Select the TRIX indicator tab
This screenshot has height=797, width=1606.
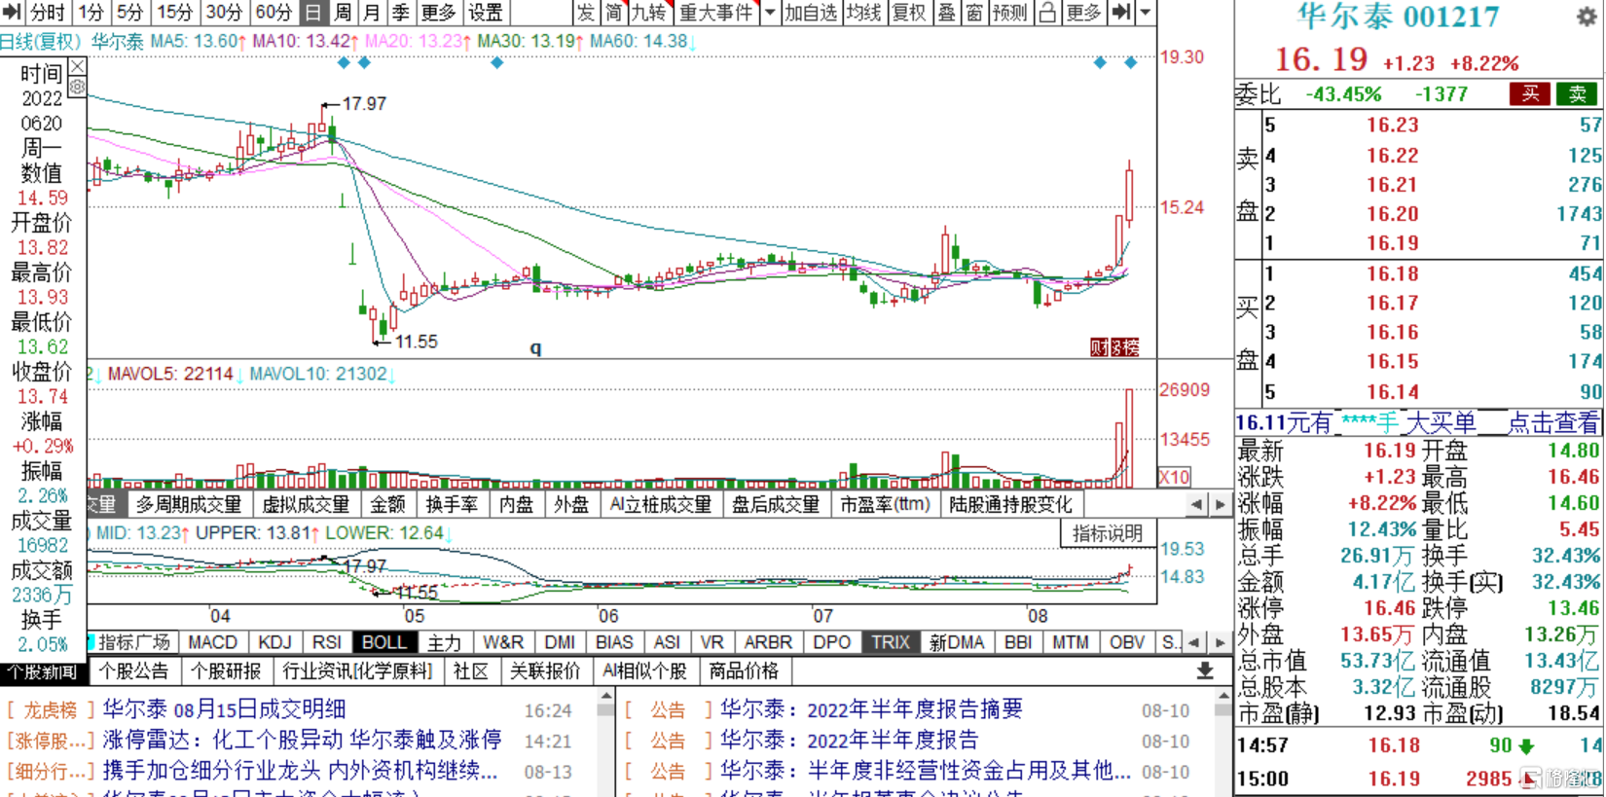(890, 642)
